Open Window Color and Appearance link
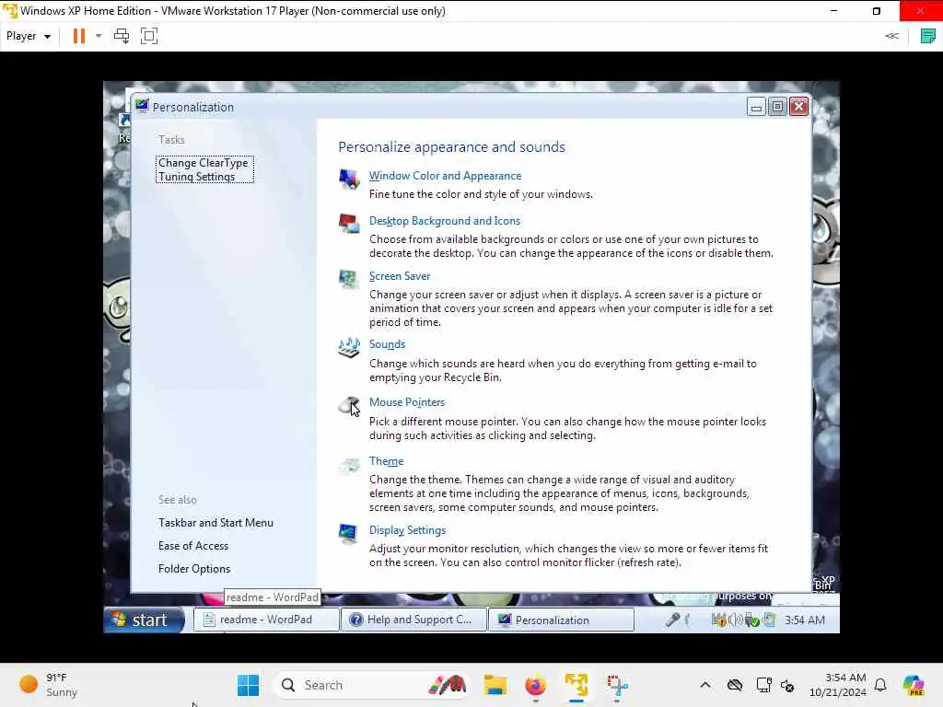Image resolution: width=943 pixels, height=707 pixels. (x=445, y=176)
